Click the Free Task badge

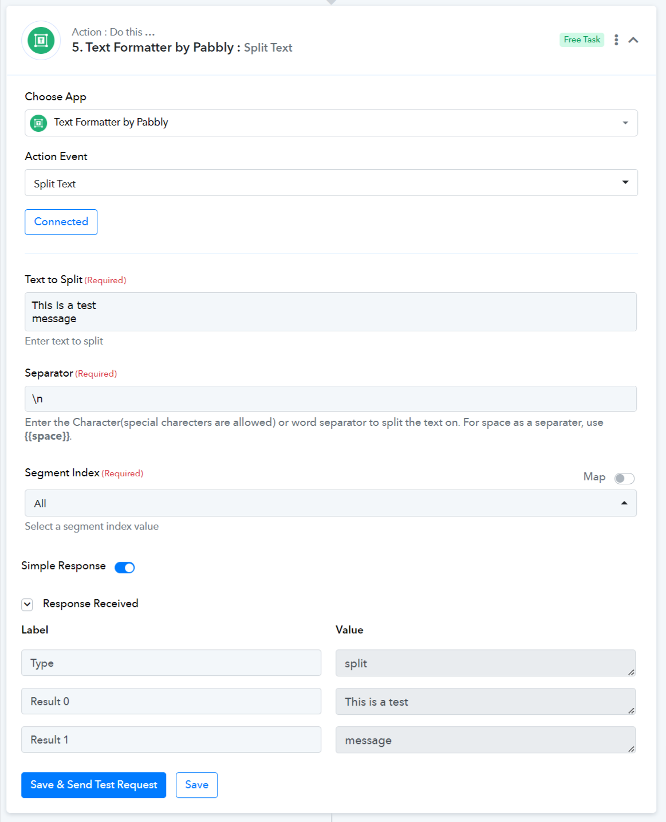click(x=582, y=40)
